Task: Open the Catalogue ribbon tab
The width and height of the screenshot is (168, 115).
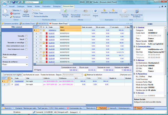Action: pyautogui.click(x=20, y=6)
